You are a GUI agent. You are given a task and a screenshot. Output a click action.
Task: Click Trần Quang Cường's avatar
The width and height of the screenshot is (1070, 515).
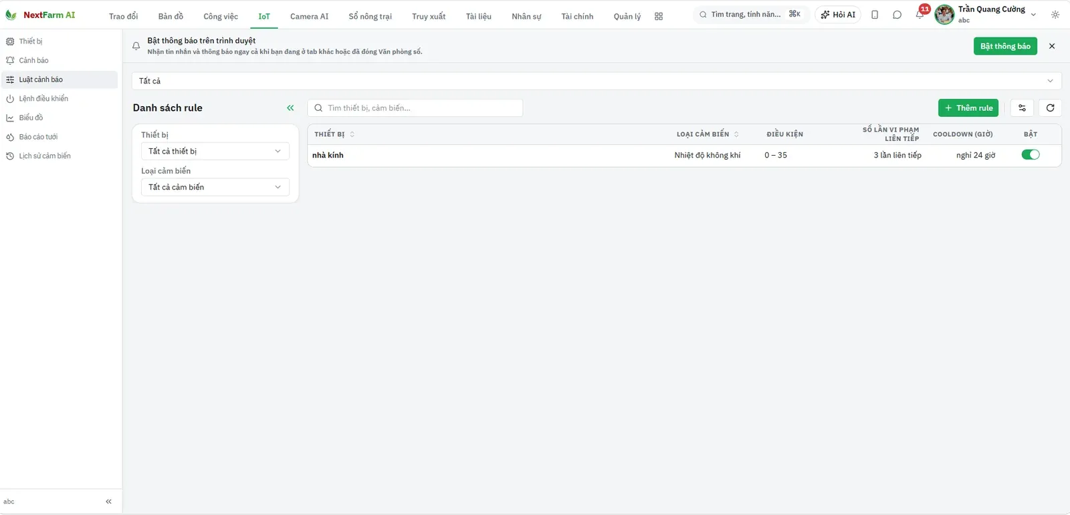tap(944, 15)
